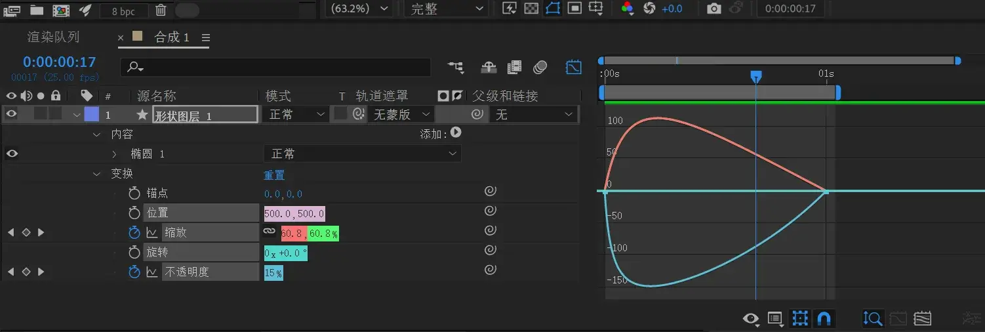985x332 pixels.
Task: Open the 完整 resolution dropdown
Action: [x=447, y=9]
